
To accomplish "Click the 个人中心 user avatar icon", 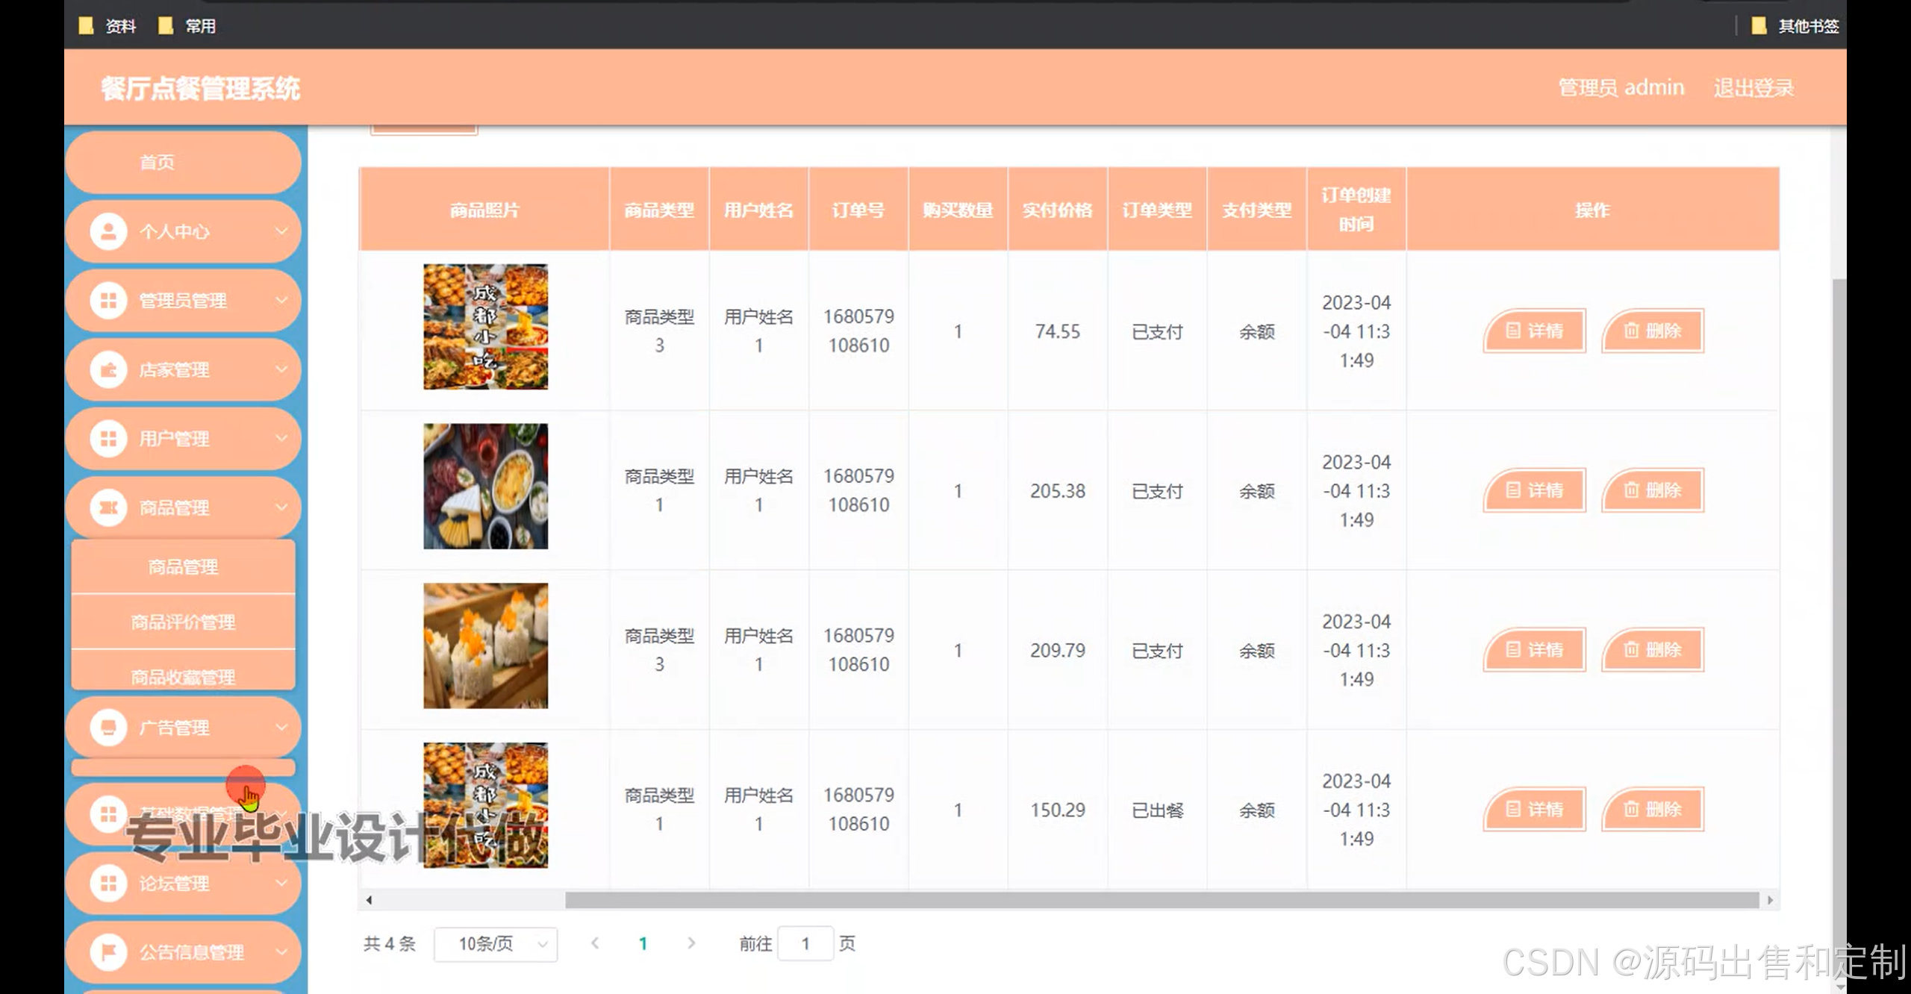I will (108, 231).
